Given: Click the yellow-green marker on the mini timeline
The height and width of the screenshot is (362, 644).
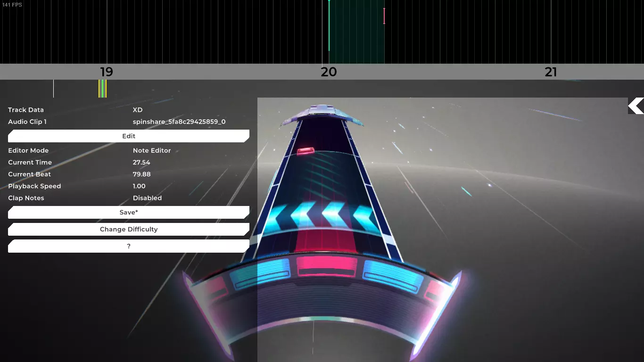Looking at the screenshot, I should pos(102,89).
